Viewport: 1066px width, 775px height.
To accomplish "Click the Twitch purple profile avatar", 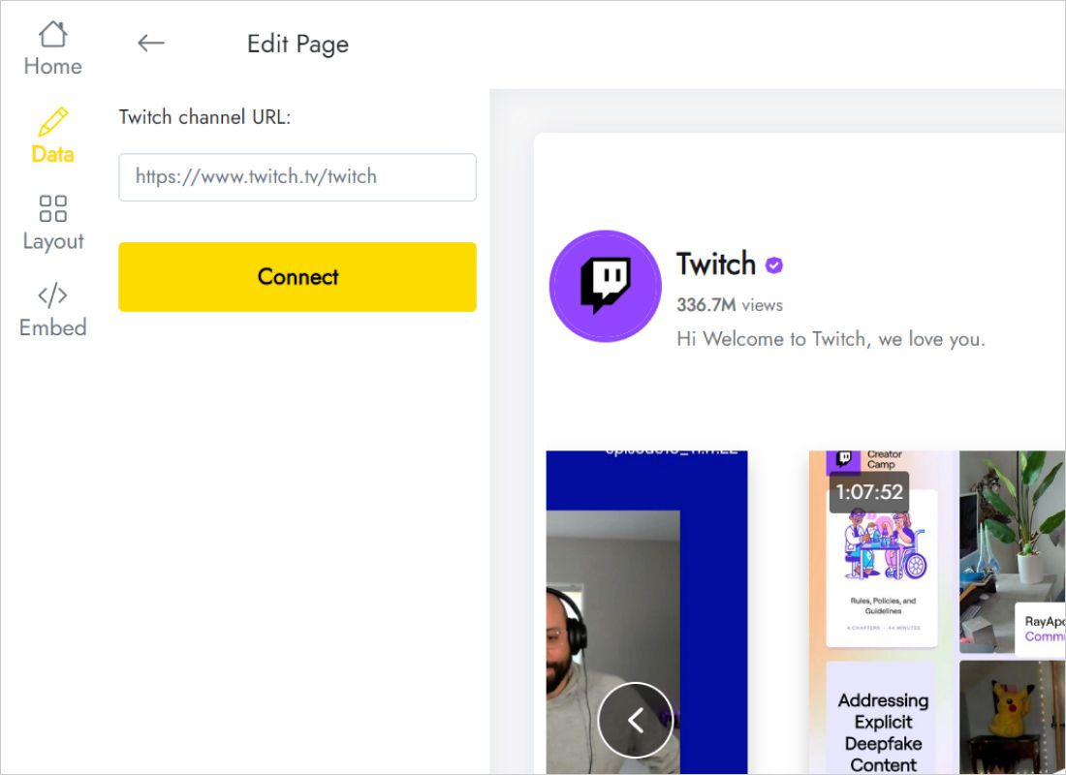I will [x=605, y=286].
